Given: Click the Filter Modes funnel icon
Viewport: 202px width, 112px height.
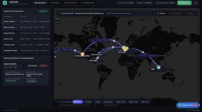Looking at the screenshot, I should (58, 102).
